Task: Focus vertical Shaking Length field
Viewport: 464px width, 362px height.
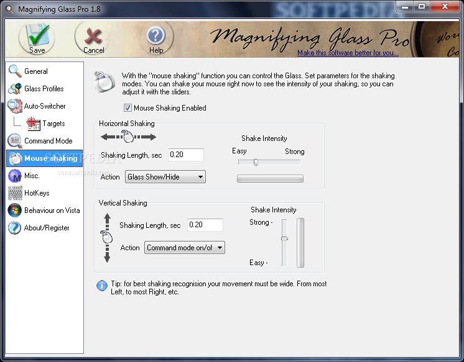Action: tap(205, 225)
